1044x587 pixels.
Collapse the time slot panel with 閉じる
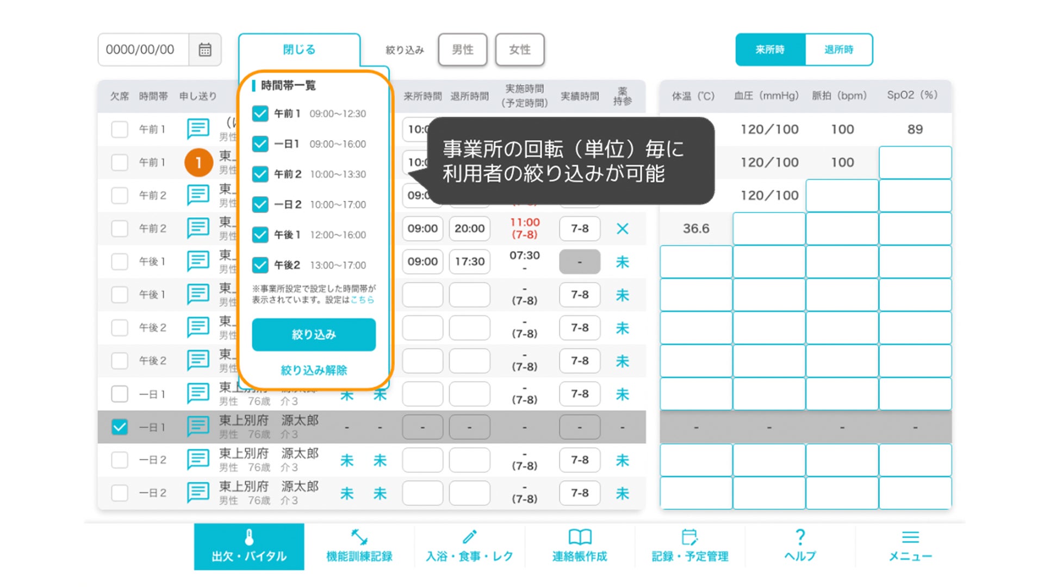pos(299,49)
